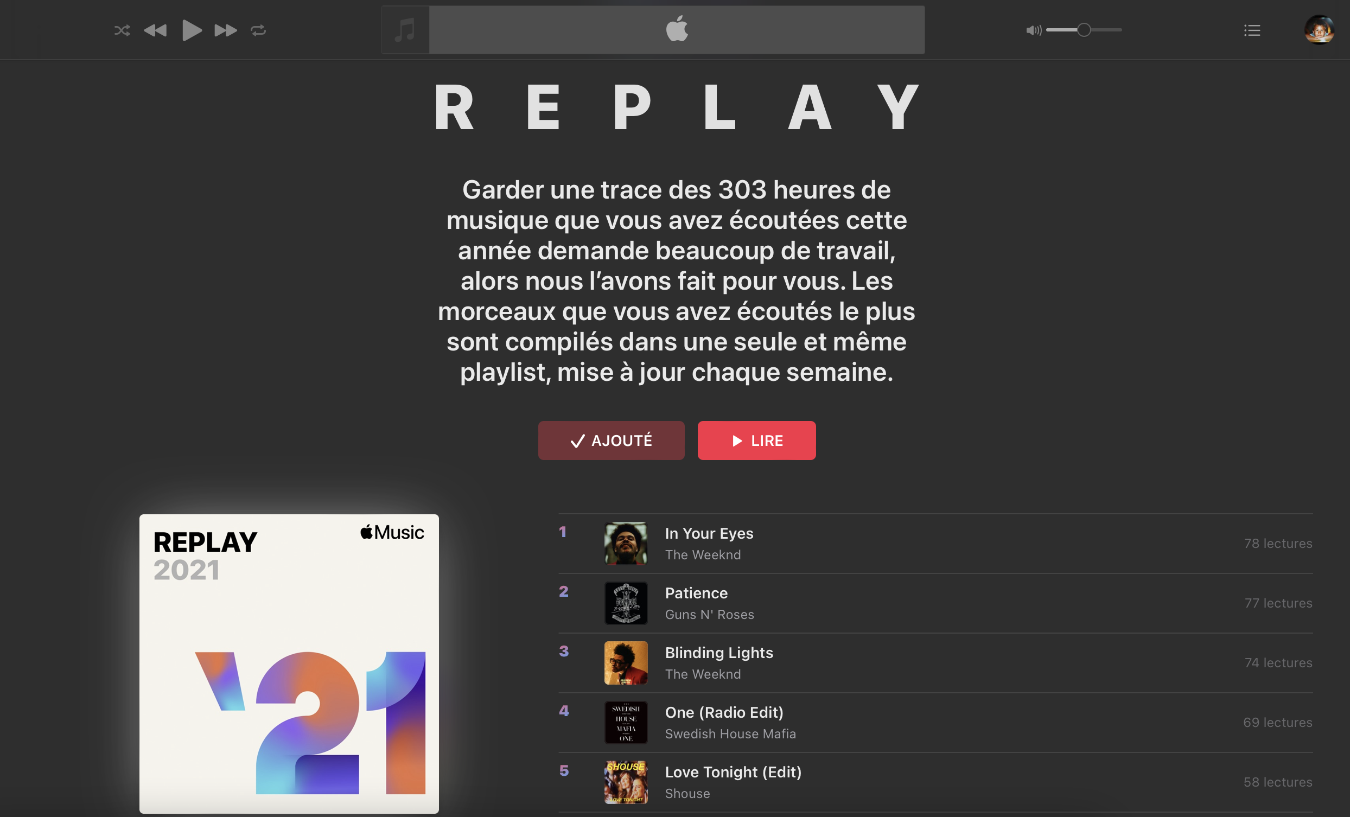This screenshot has width=1350, height=817.
Task: Play In Your Eyes album artwork
Action: (x=626, y=543)
